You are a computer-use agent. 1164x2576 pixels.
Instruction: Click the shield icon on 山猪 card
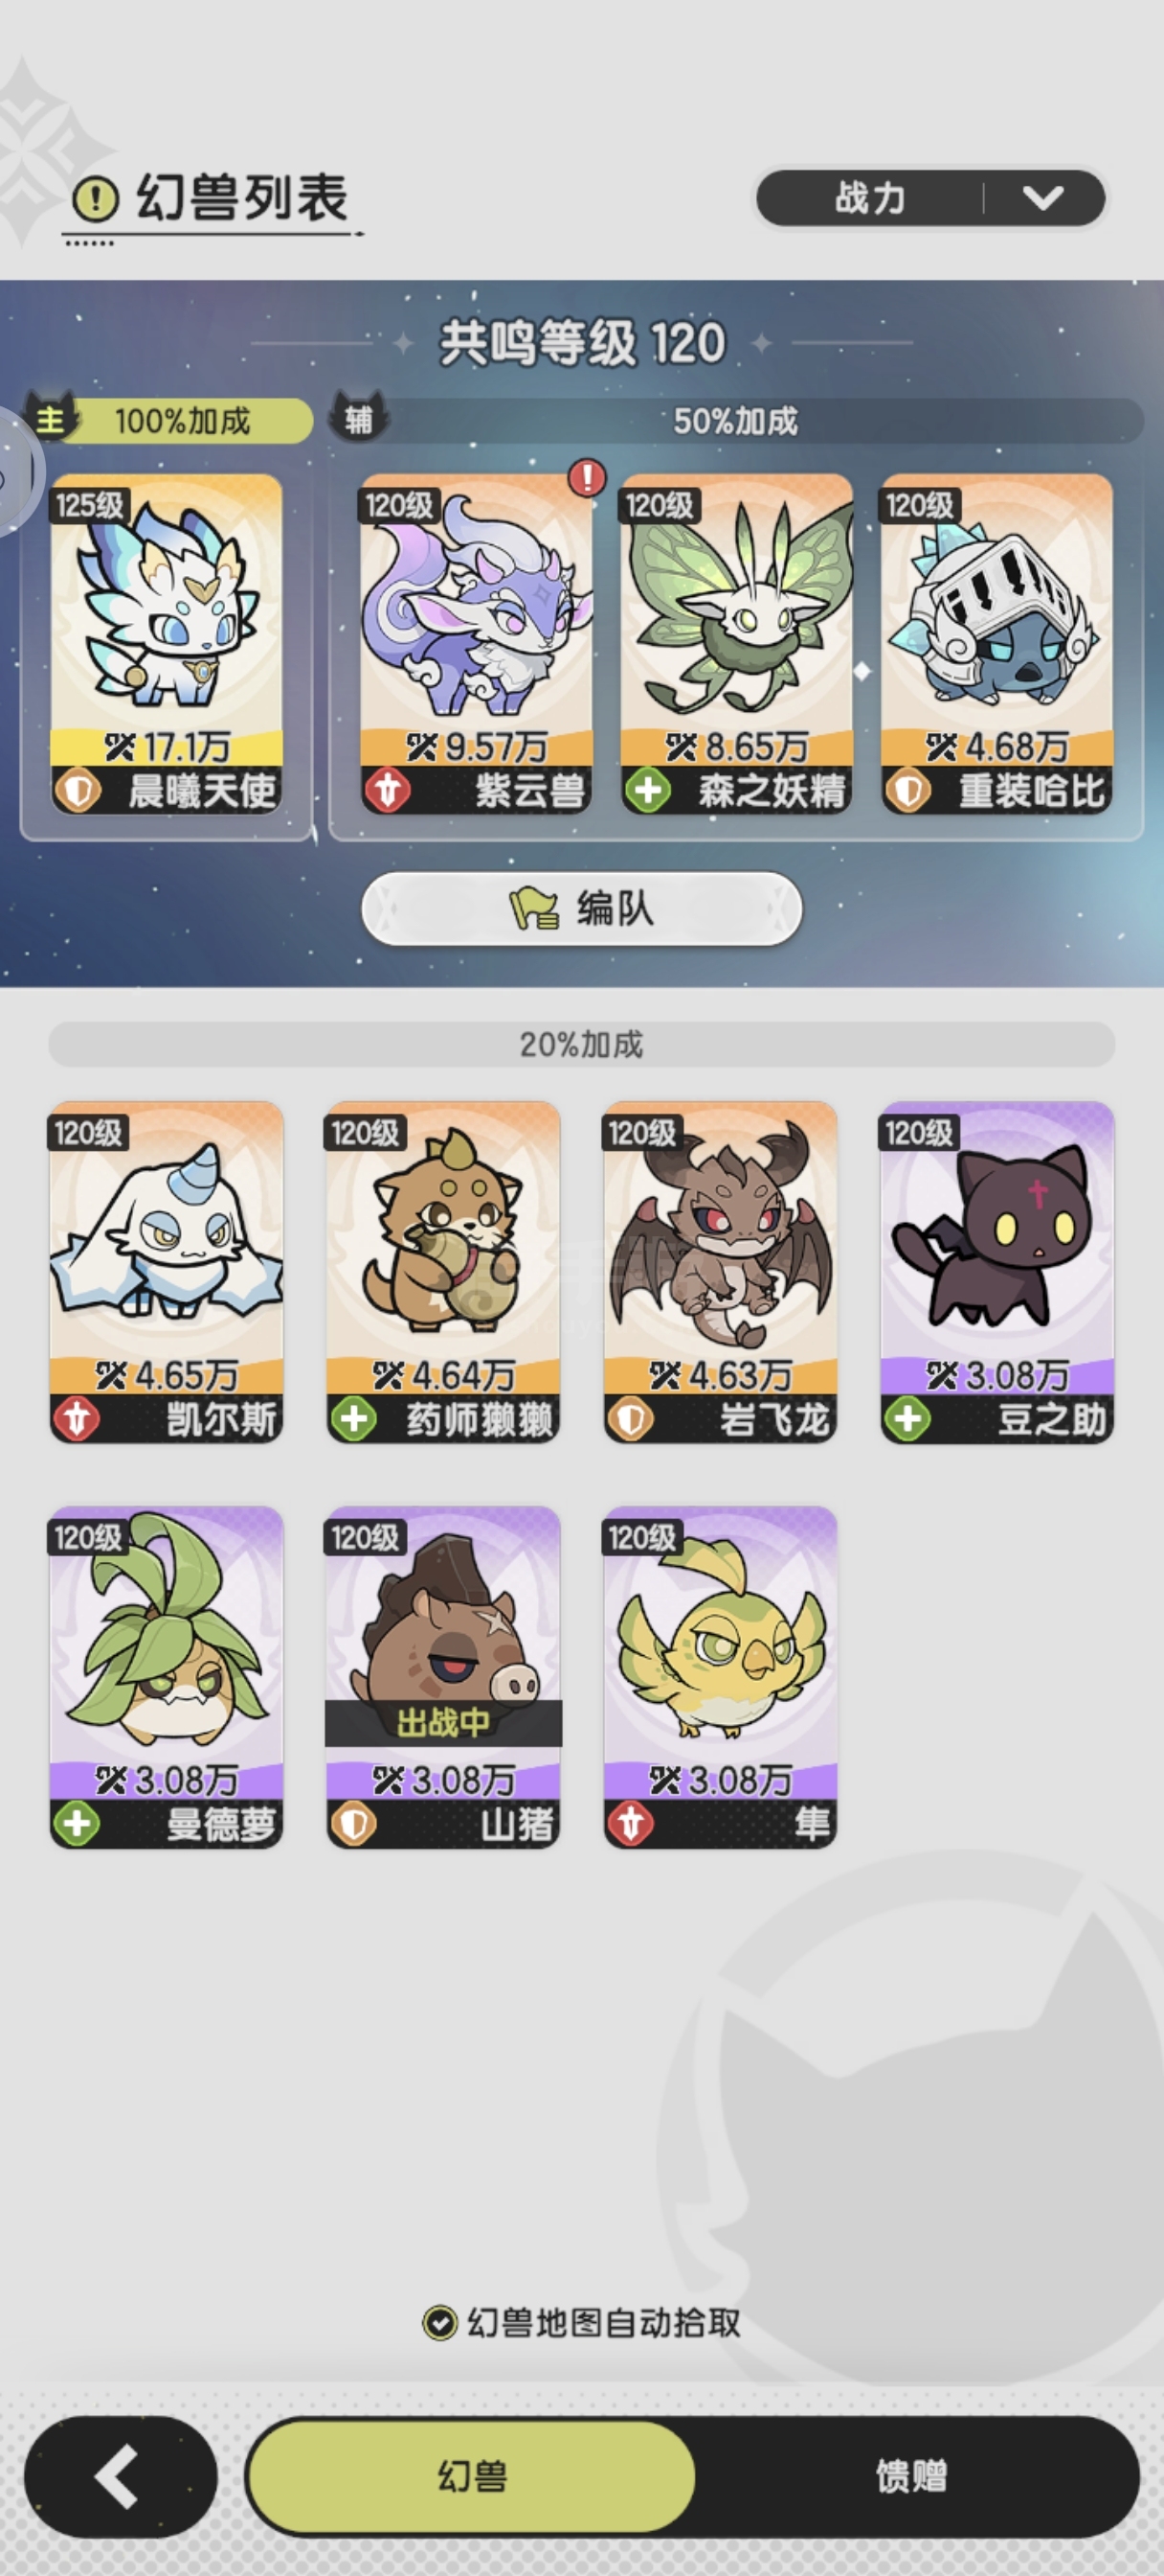pos(353,1823)
